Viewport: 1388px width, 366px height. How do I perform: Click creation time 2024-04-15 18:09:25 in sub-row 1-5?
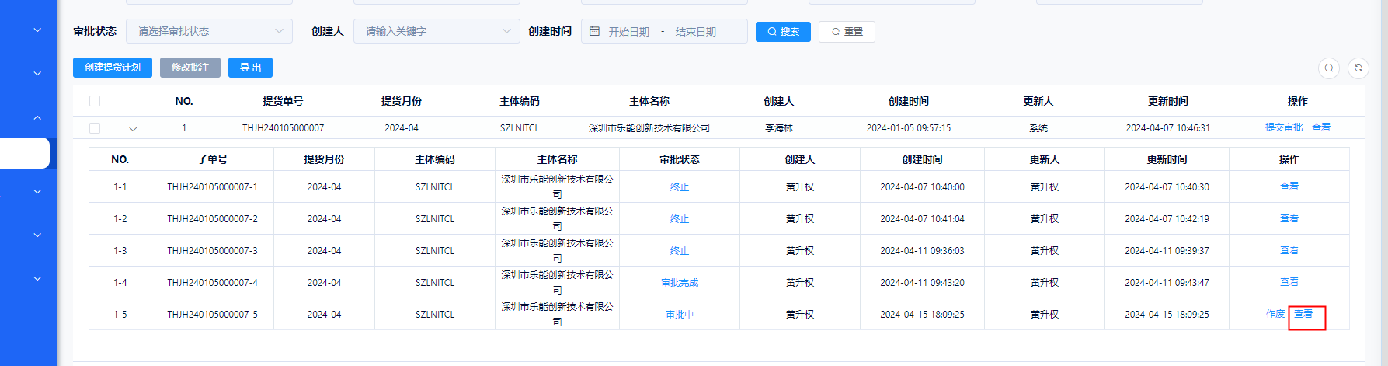922,315
